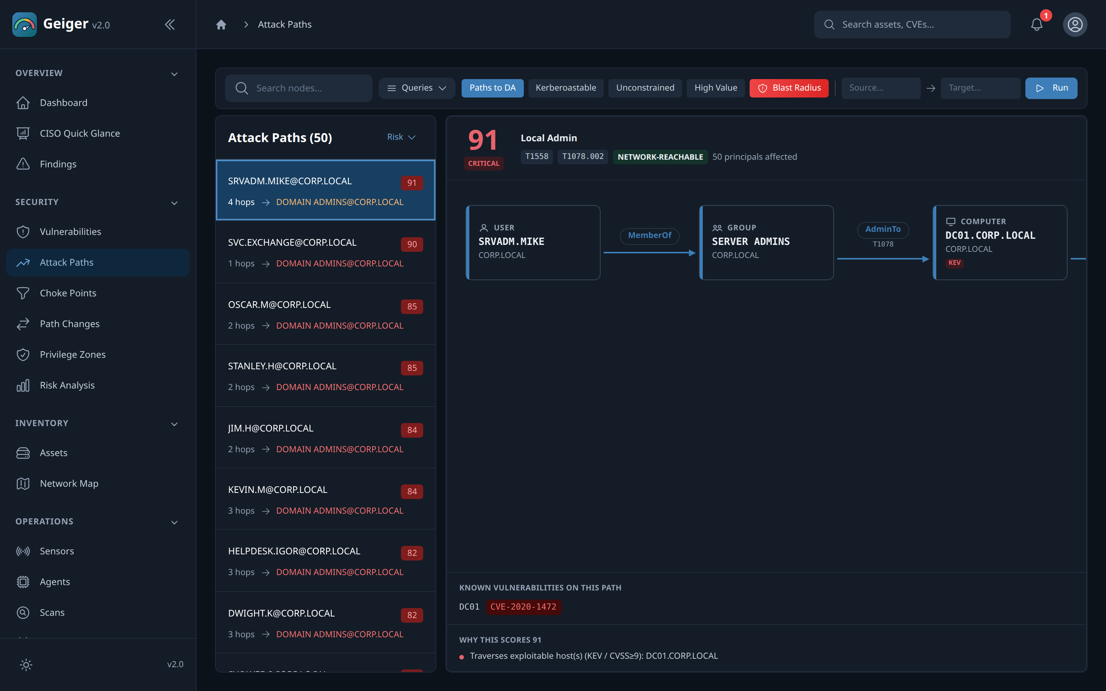The height and width of the screenshot is (691, 1106).
Task: Select the SRVADM.MIKE@CORP.LOCAL path
Action: (325, 190)
